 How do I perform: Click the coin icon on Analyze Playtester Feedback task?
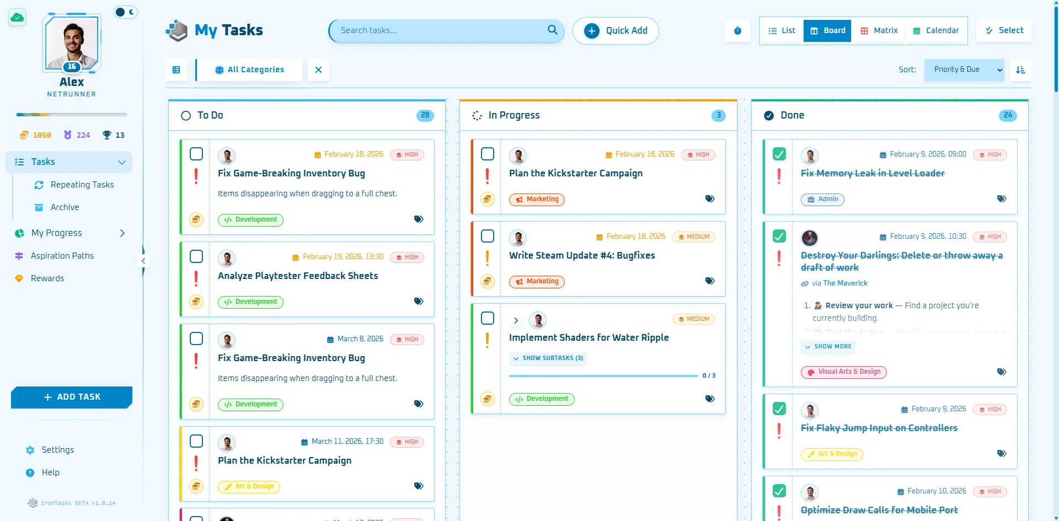196,302
